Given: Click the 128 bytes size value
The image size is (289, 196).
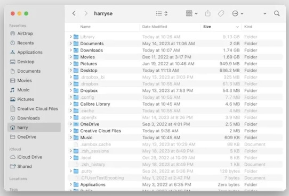Looking at the screenshot, I should pyautogui.click(x=230, y=171).
